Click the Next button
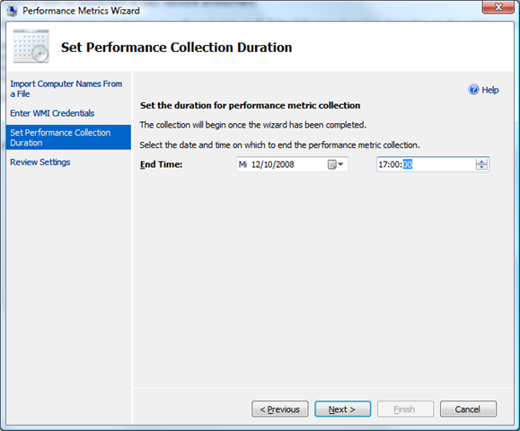 pyautogui.click(x=342, y=409)
